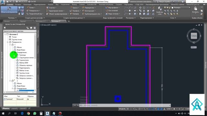Viewport: 207px width, 116px height.
Task: Open the Civil 3D workspace dropdown
Action: pyautogui.click(x=39, y=2)
